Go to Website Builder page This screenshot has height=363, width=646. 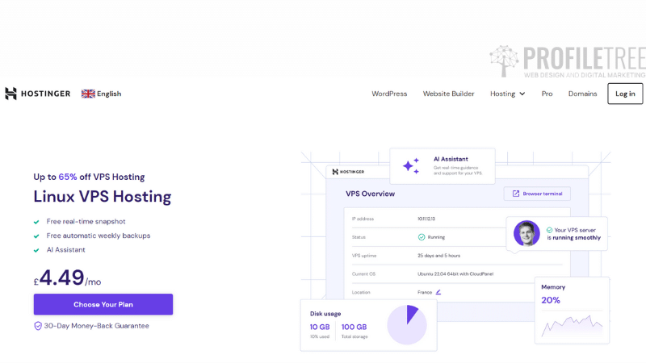(x=449, y=94)
